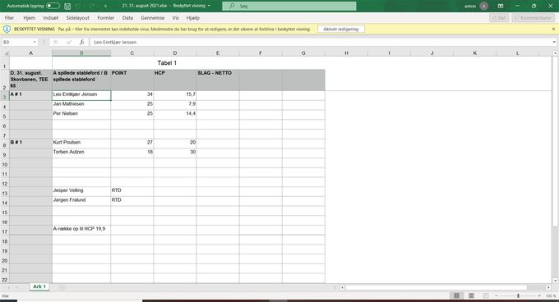559x302 pixels.
Task: Open the Hjælp tab
Action: pos(193,18)
